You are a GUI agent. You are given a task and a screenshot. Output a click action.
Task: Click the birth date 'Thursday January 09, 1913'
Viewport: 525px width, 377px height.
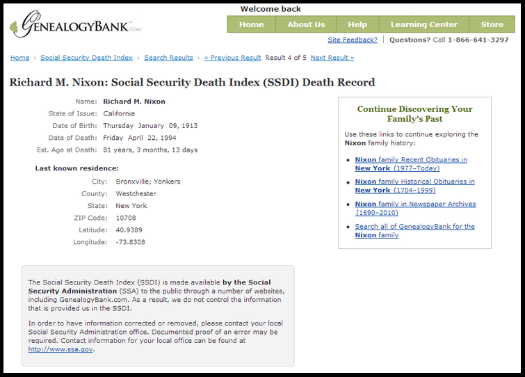[x=150, y=126]
